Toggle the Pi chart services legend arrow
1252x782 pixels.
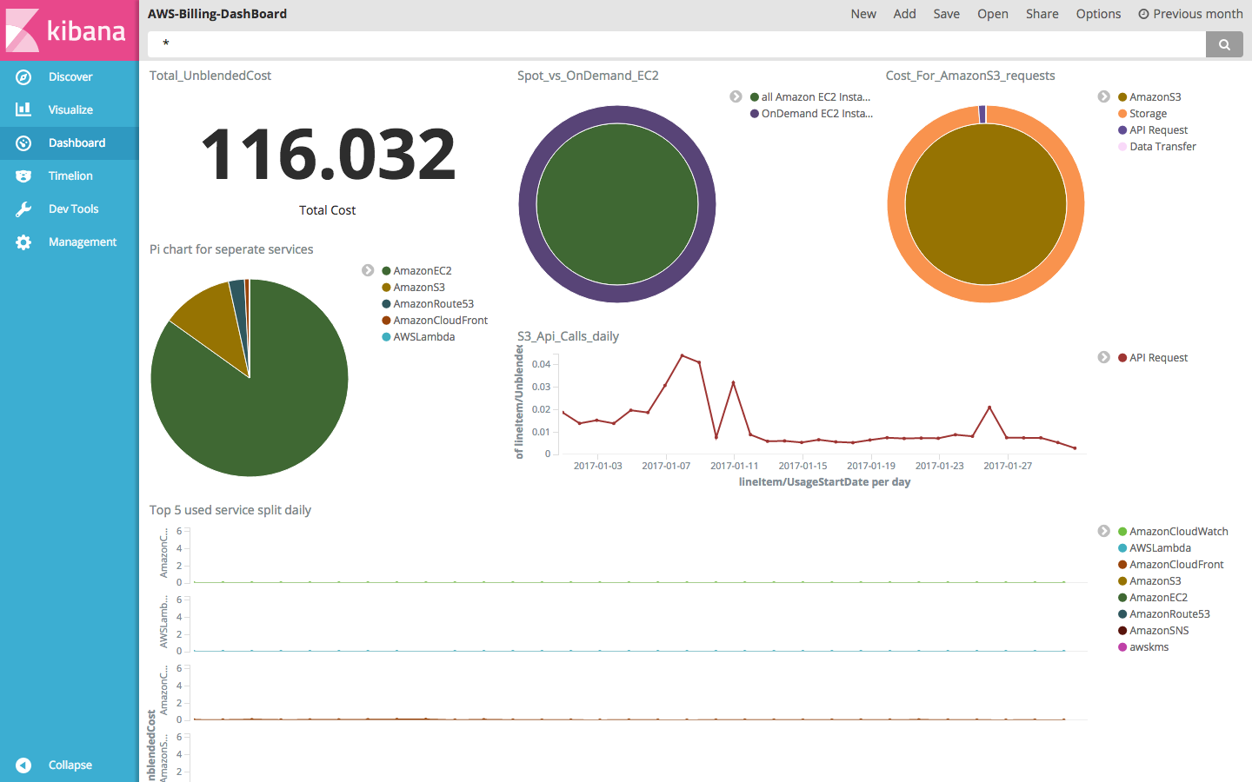tap(368, 270)
